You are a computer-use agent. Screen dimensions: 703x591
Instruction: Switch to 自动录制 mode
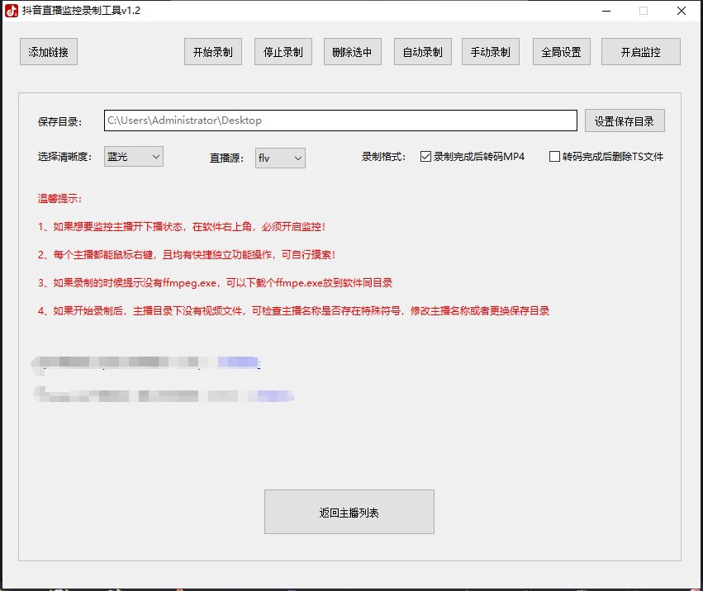point(422,52)
